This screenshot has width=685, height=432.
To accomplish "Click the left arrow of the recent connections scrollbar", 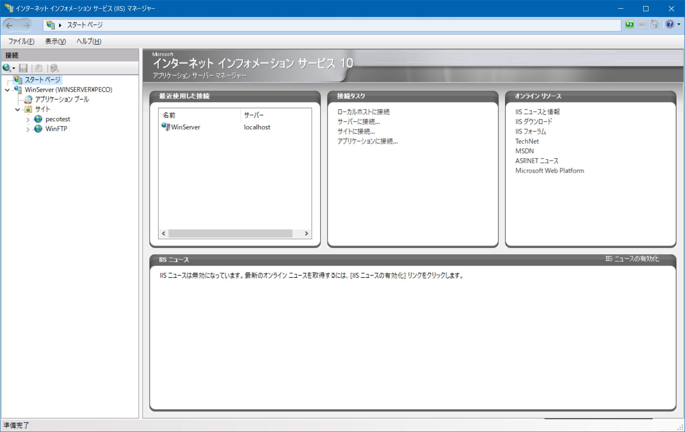I will pos(164,233).
